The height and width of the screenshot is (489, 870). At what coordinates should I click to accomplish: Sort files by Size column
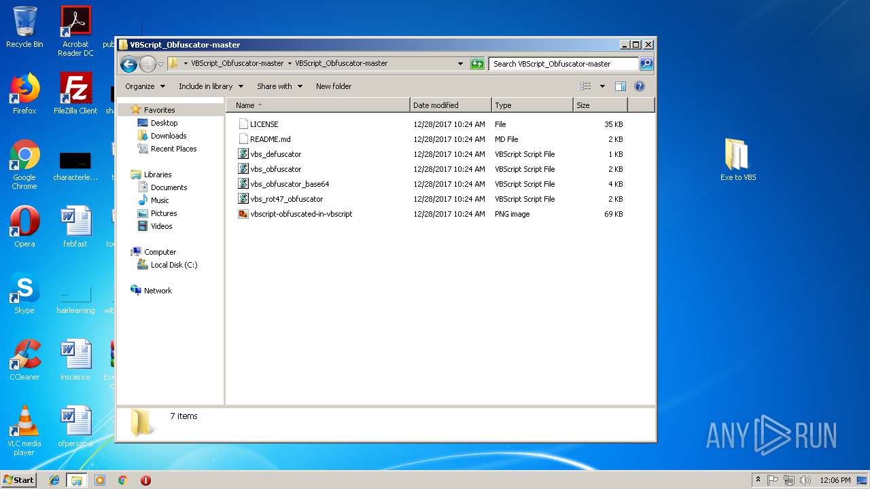(x=600, y=105)
